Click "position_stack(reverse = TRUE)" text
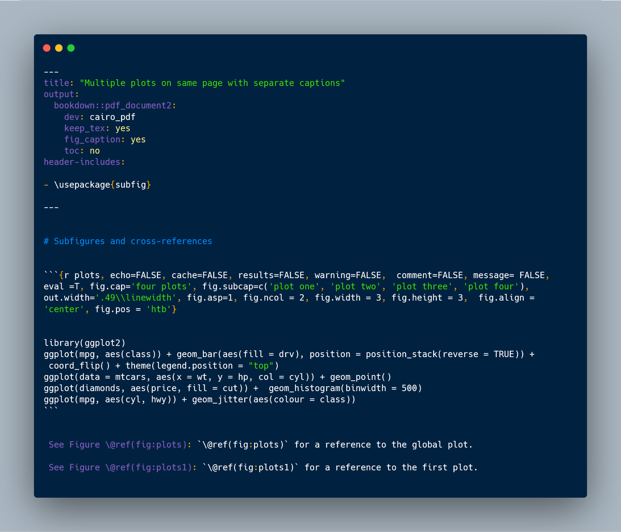621x532 pixels. 445,354
